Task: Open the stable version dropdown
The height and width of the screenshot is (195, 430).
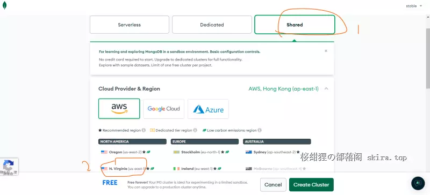Action: 414,6
